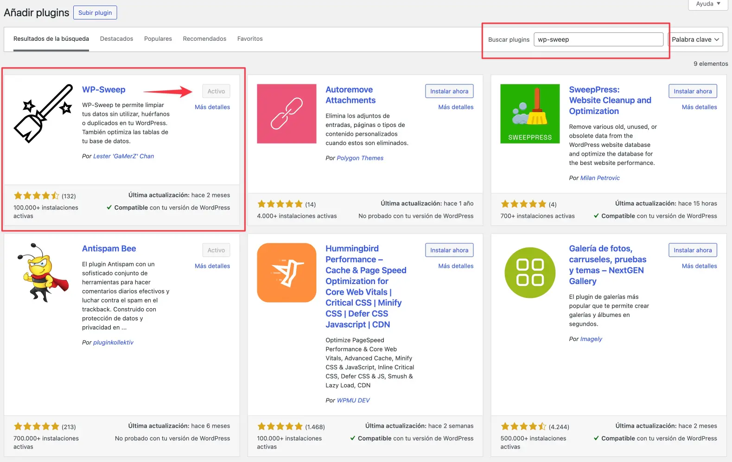This screenshot has width=732, height=462.
Task: Open the SweepPress Website Cleanup title link
Action: click(610, 101)
